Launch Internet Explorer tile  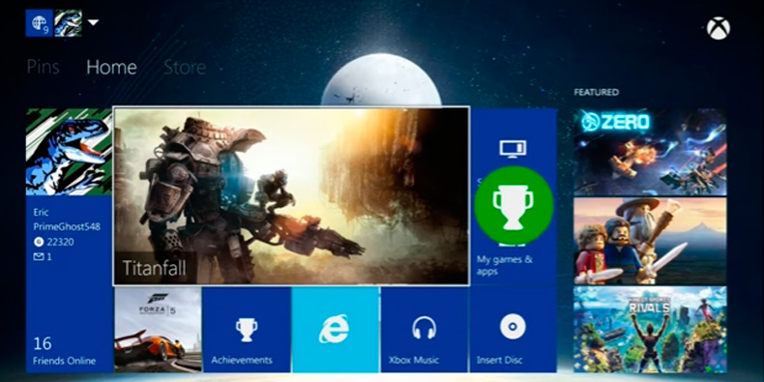[x=336, y=330]
